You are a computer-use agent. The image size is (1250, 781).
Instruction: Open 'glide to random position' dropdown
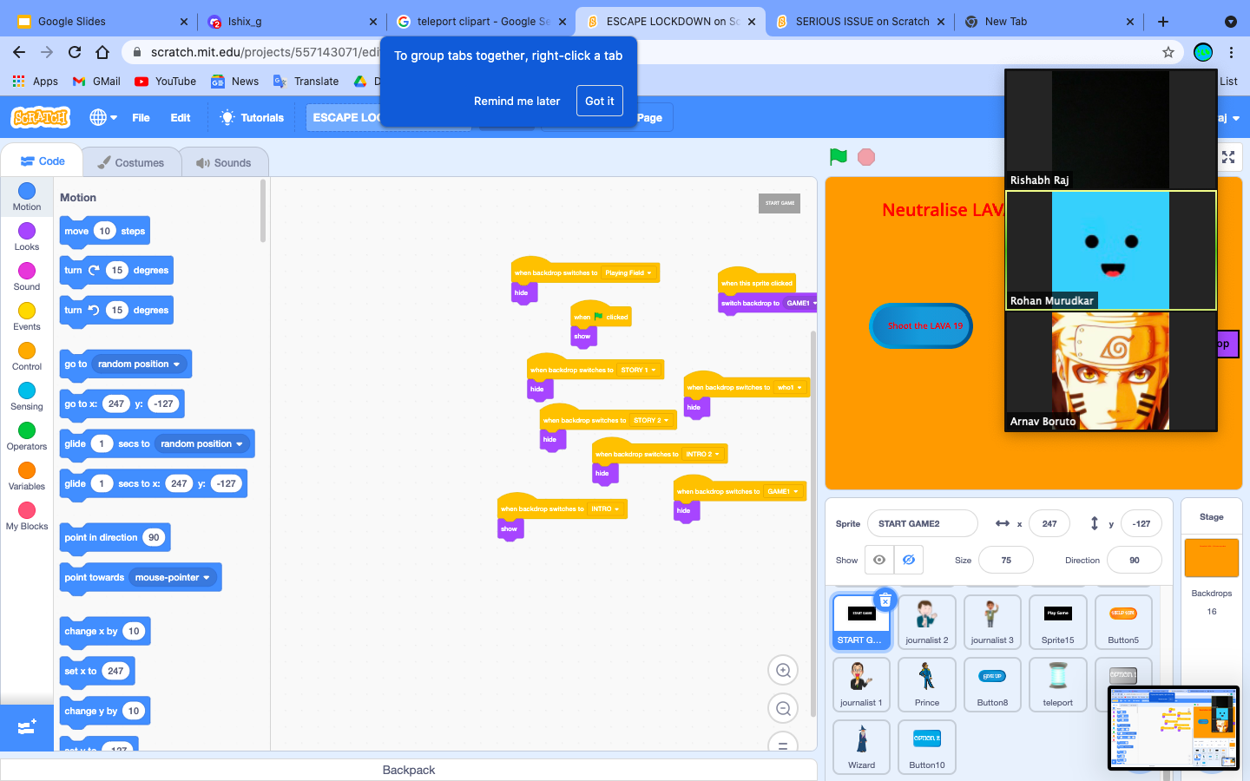[202, 444]
